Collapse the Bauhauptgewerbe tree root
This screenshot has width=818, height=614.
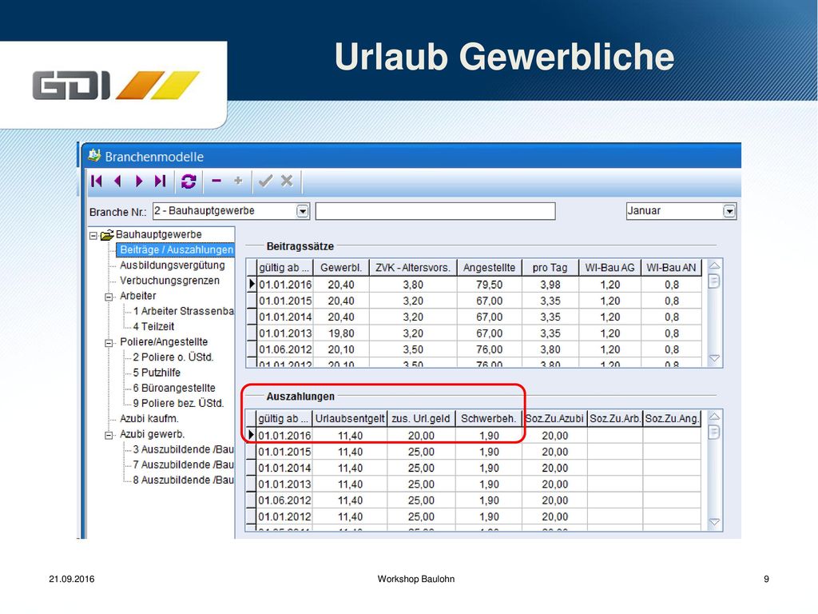pos(93,236)
